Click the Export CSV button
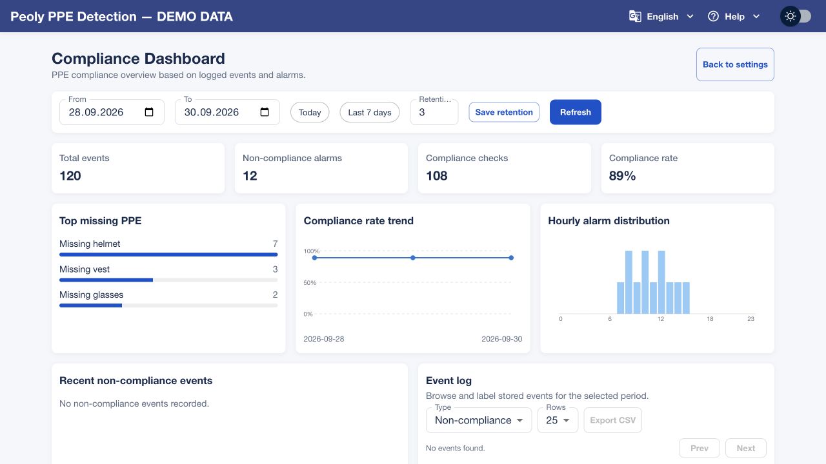826x464 pixels. (x=613, y=420)
